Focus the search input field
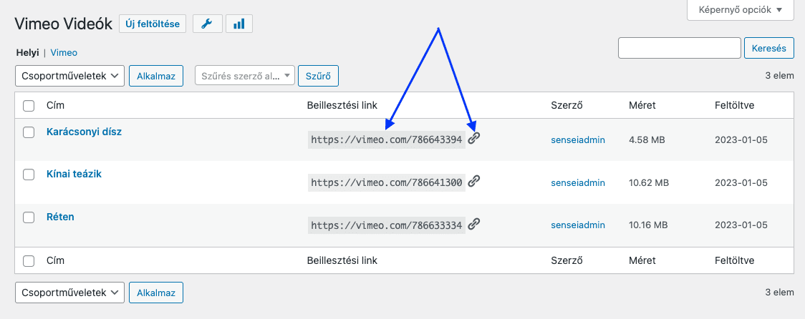 click(x=680, y=48)
